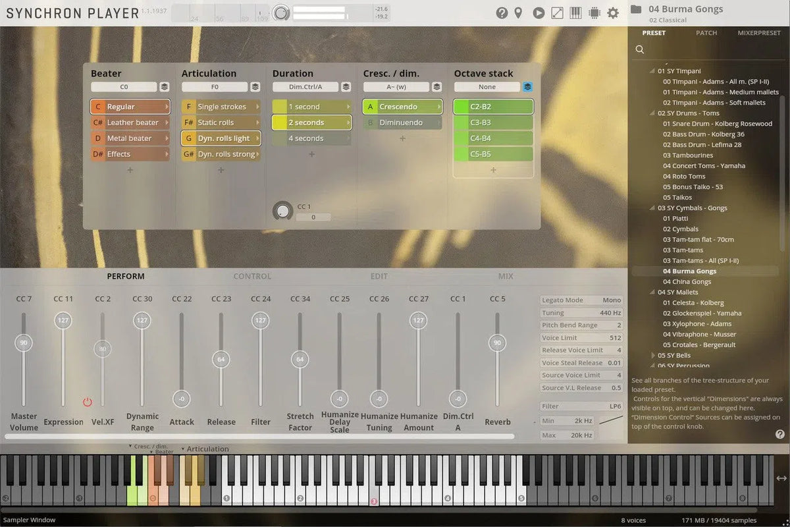Click the CPU chip icon
The height and width of the screenshot is (527, 790).
pos(594,13)
